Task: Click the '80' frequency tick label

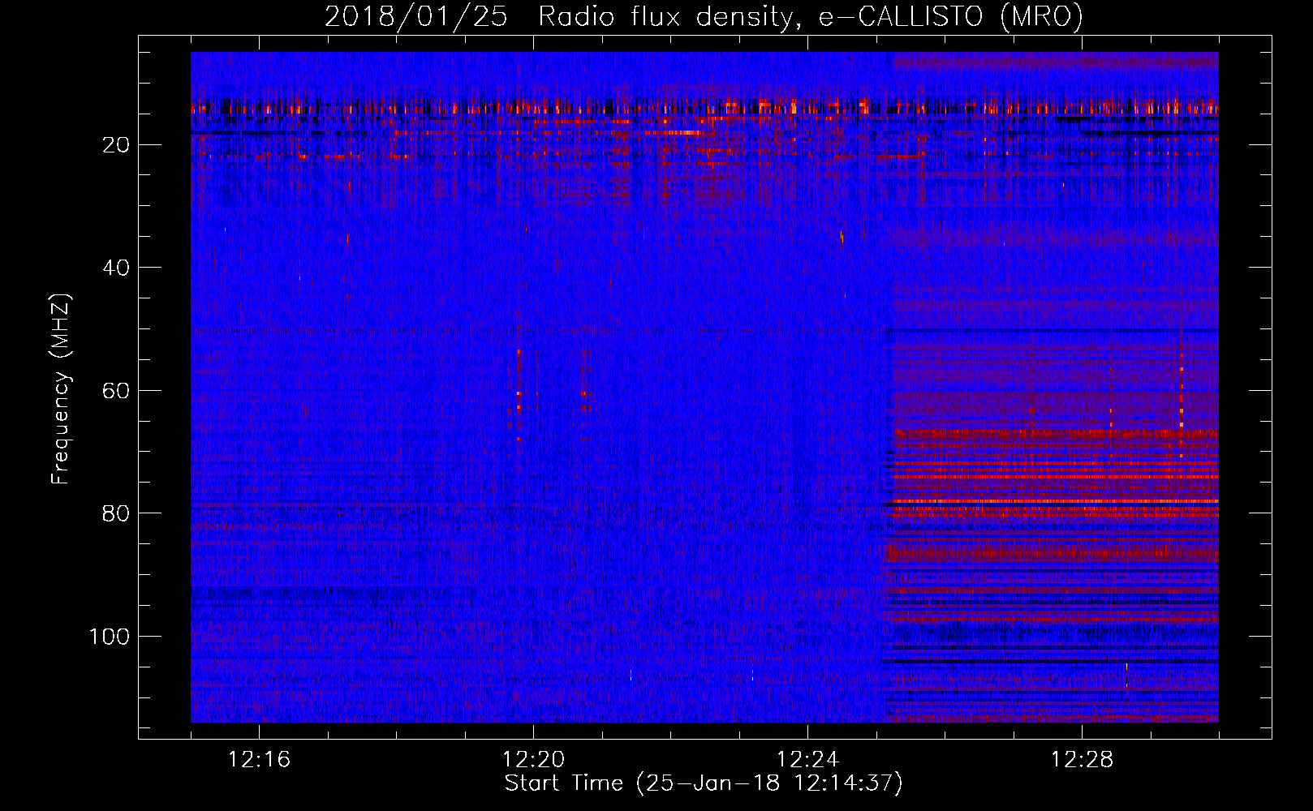Action: 117,513
